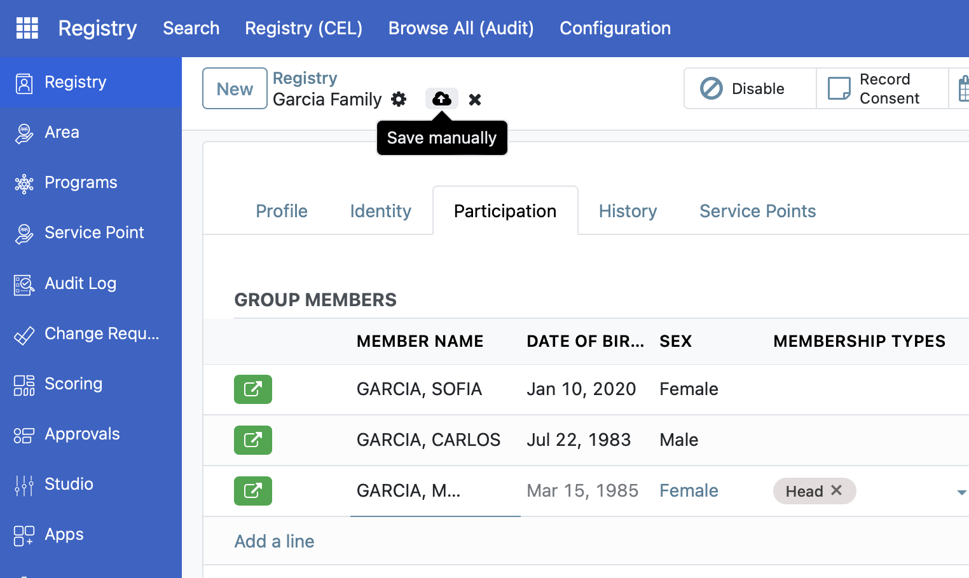The height and width of the screenshot is (578, 969).
Task: Open the Service Points tab
Action: click(x=757, y=211)
